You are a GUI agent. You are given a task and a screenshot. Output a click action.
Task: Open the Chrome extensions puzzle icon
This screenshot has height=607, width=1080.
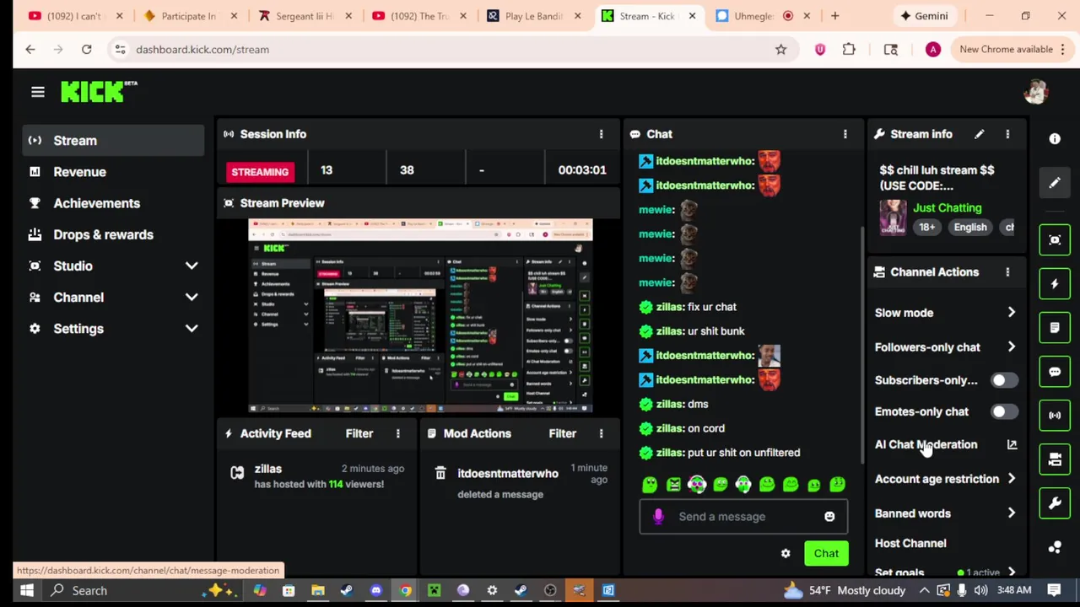(849, 50)
